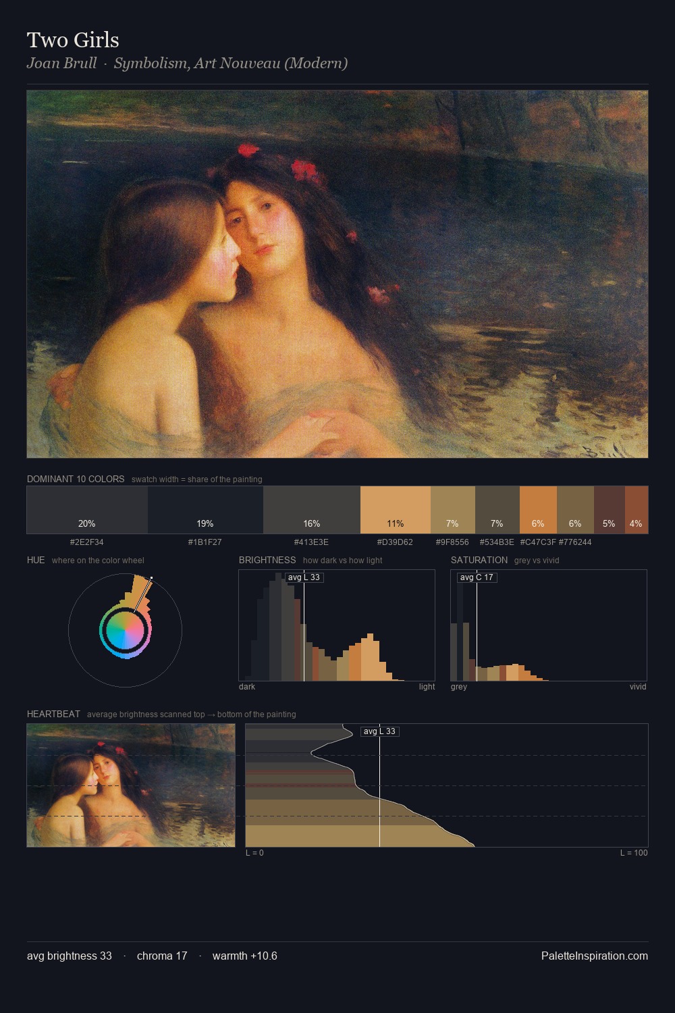Screen dimensions: 675x1013
Task: Click 'how dark vs how light' caption
Action: tap(343, 561)
